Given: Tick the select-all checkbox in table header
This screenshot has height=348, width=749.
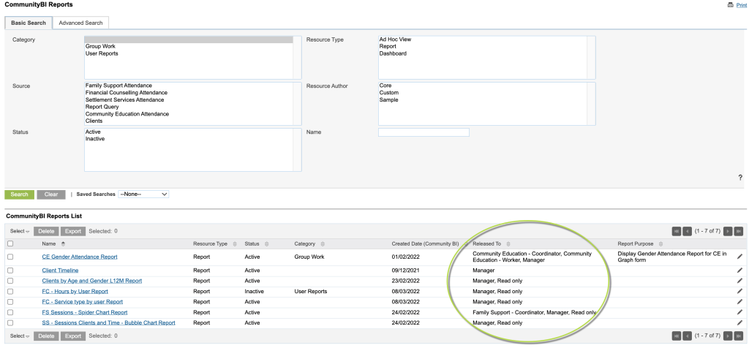Looking at the screenshot, I should [x=10, y=243].
